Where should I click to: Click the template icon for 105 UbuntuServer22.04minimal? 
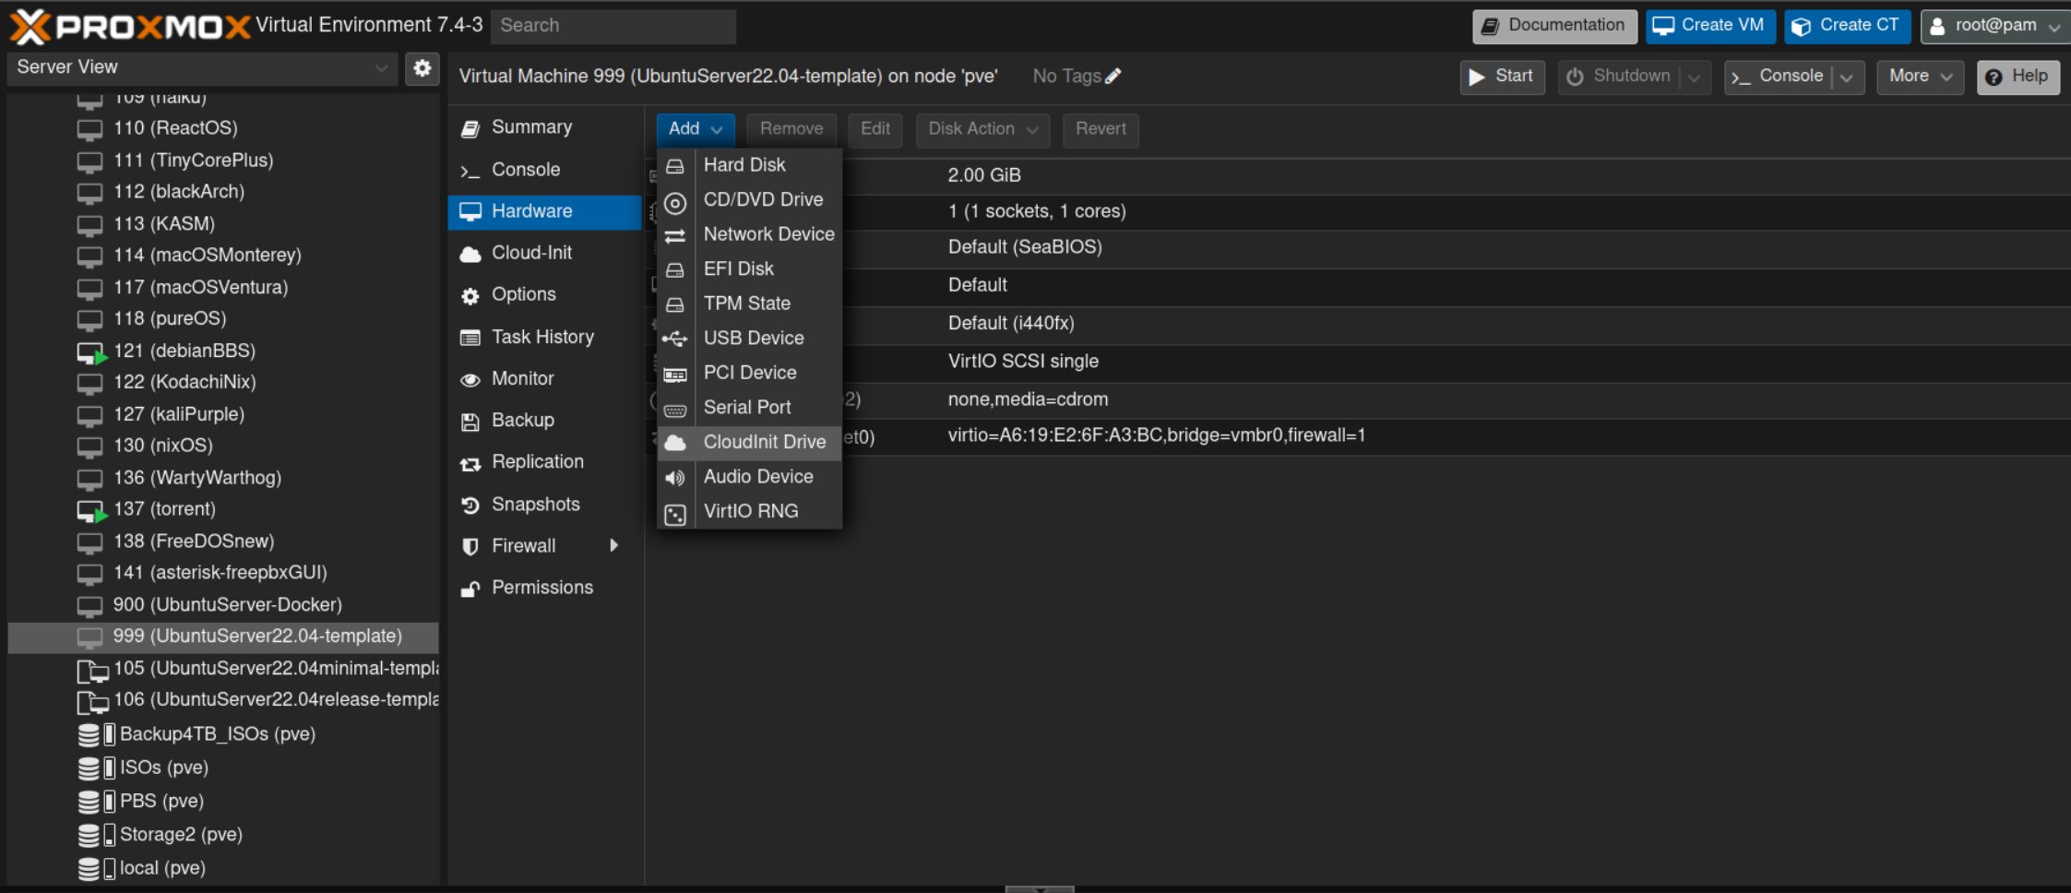click(92, 671)
